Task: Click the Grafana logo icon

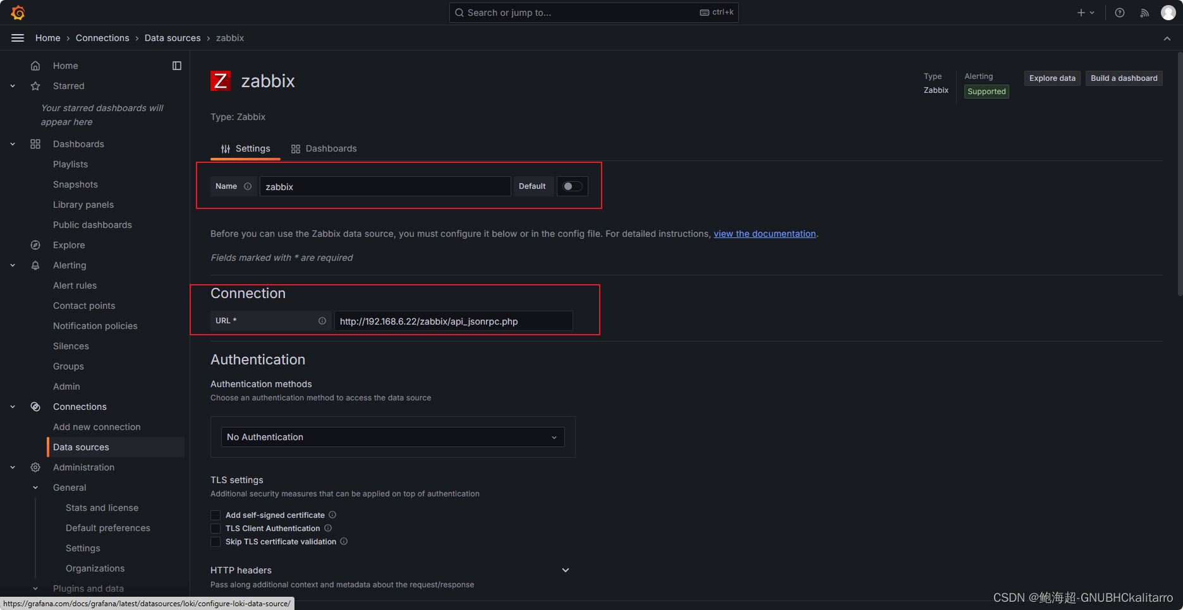Action: pyautogui.click(x=18, y=13)
